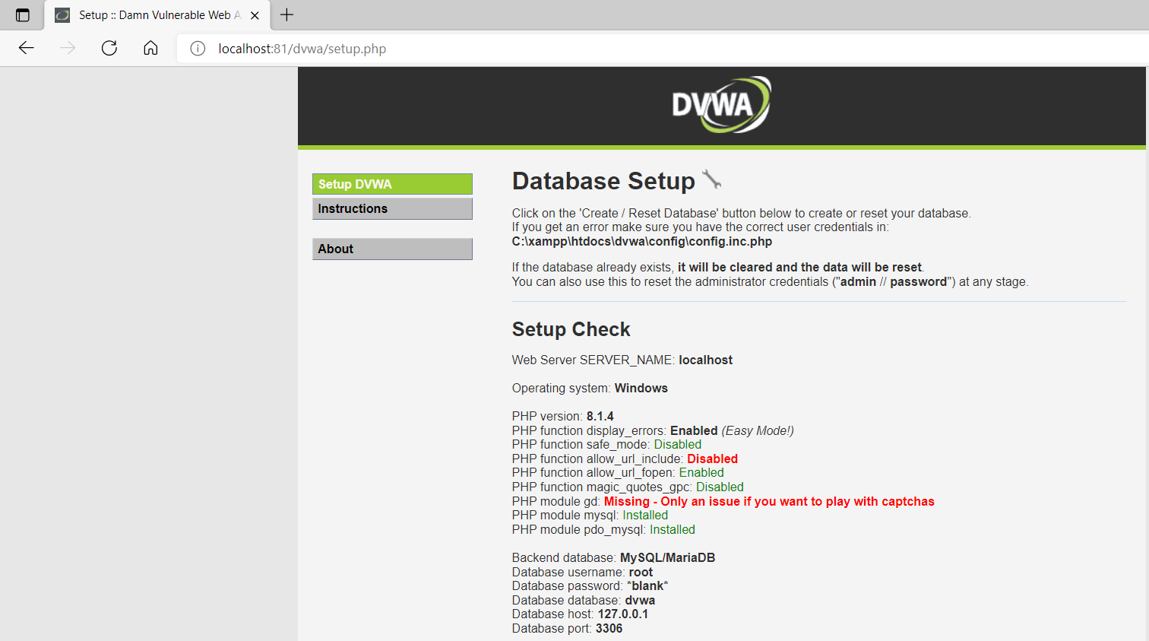1149x641 pixels.
Task: Select the highlighted Setup DVWA sidebar entry
Action: coord(392,183)
